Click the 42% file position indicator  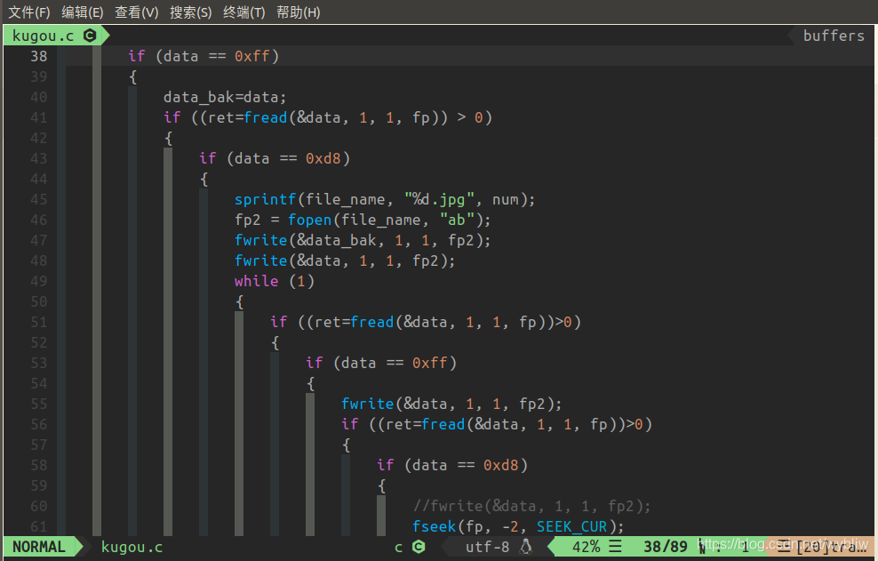click(x=587, y=547)
